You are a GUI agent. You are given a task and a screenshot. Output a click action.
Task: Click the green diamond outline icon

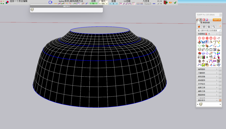199,46
